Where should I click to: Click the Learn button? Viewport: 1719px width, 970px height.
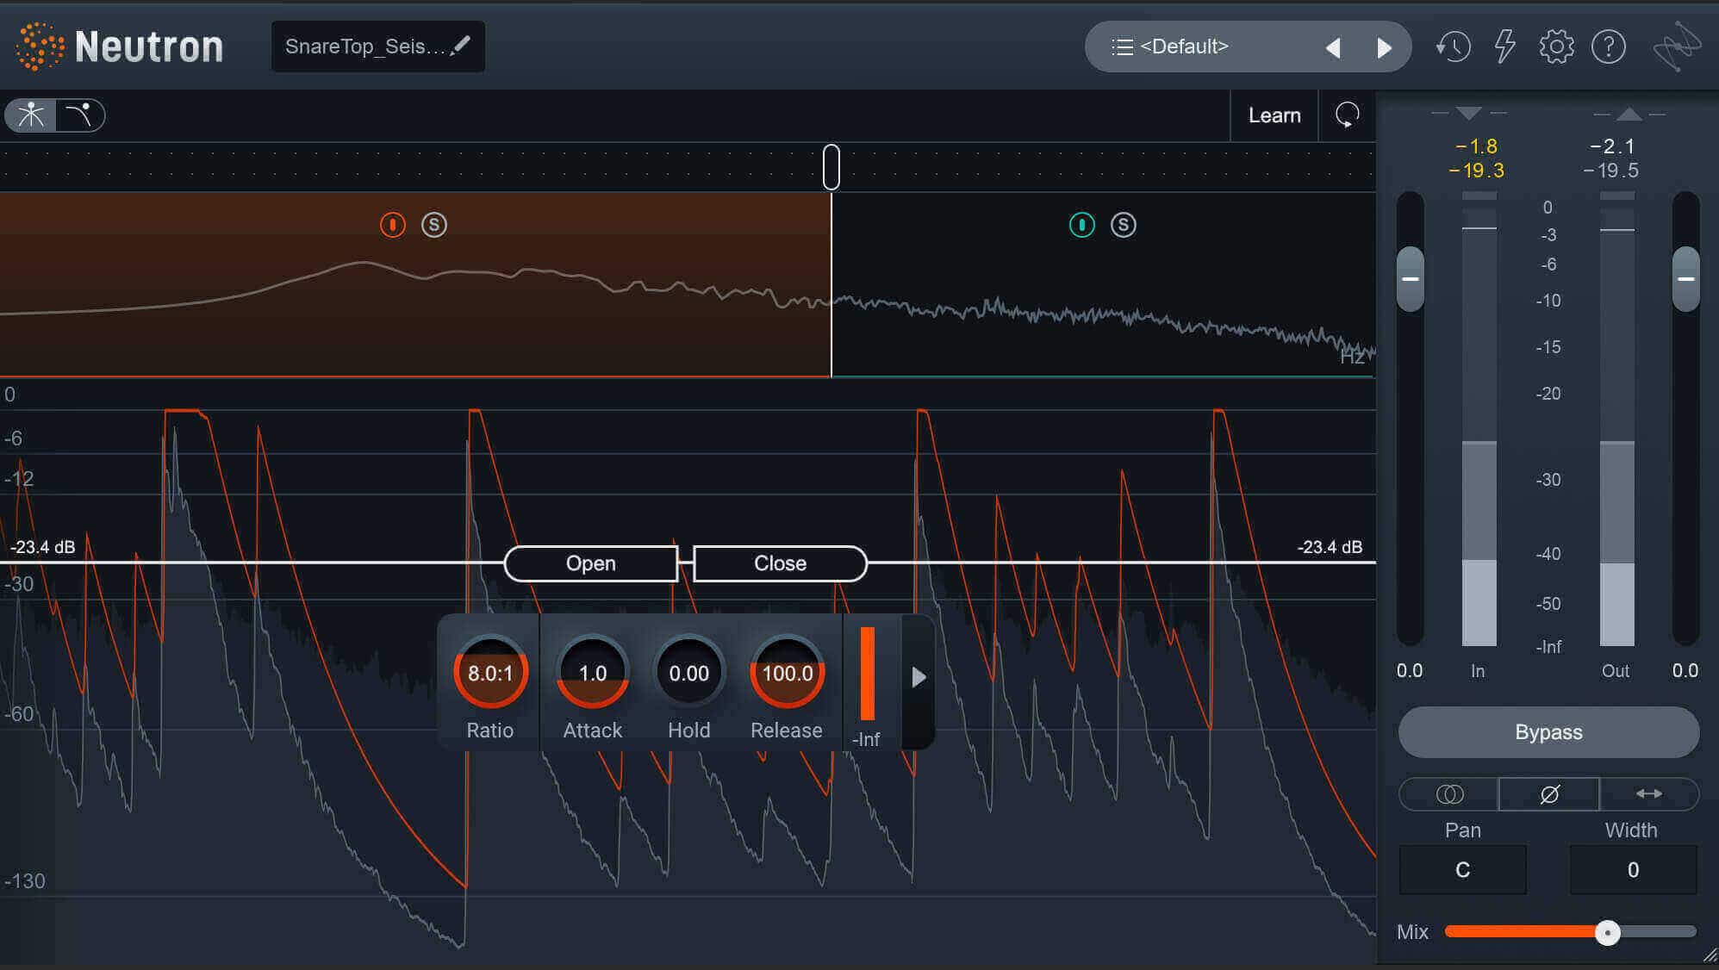[1274, 115]
